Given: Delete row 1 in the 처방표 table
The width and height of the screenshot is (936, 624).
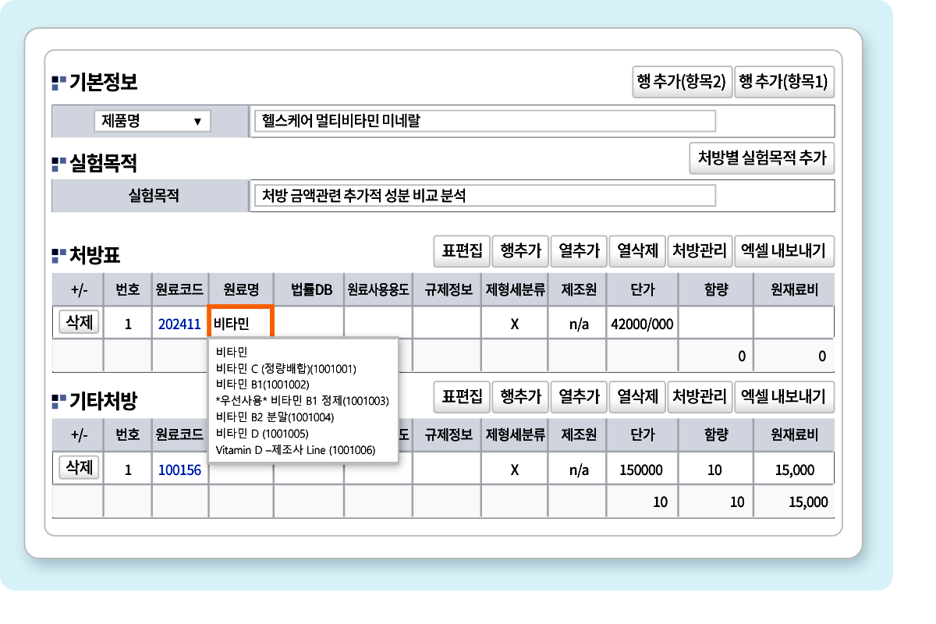Looking at the screenshot, I should point(80,322).
